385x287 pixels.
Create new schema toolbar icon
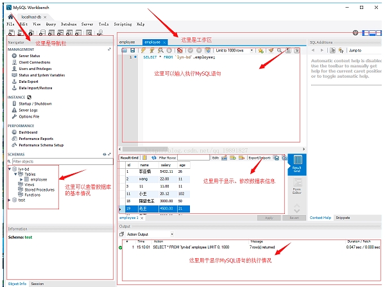[42, 33]
